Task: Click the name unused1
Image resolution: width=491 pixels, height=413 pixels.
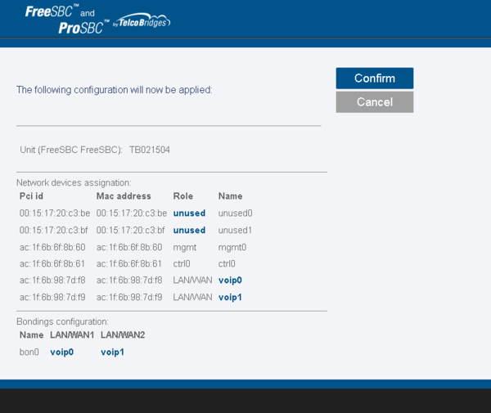Action: pyautogui.click(x=235, y=231)
